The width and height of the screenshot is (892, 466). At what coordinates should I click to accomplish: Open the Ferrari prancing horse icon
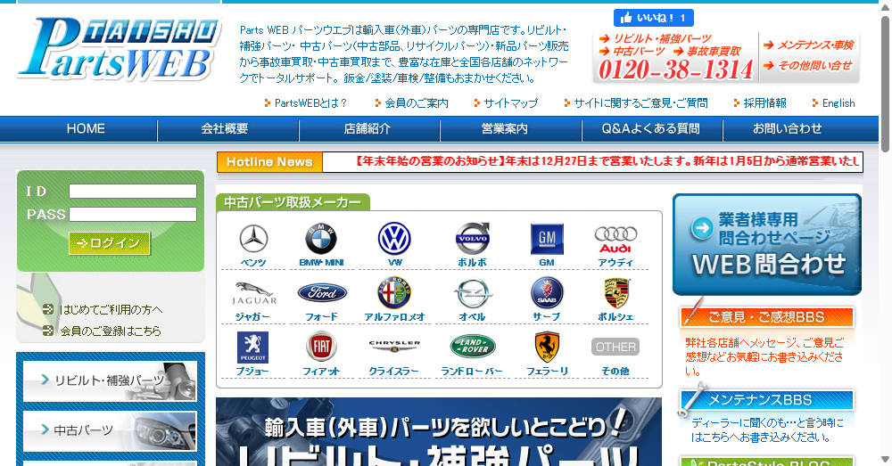[547, 347]
